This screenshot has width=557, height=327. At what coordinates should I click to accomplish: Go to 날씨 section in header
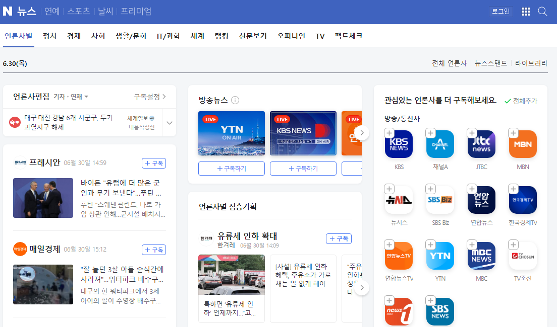coord(105,12)
